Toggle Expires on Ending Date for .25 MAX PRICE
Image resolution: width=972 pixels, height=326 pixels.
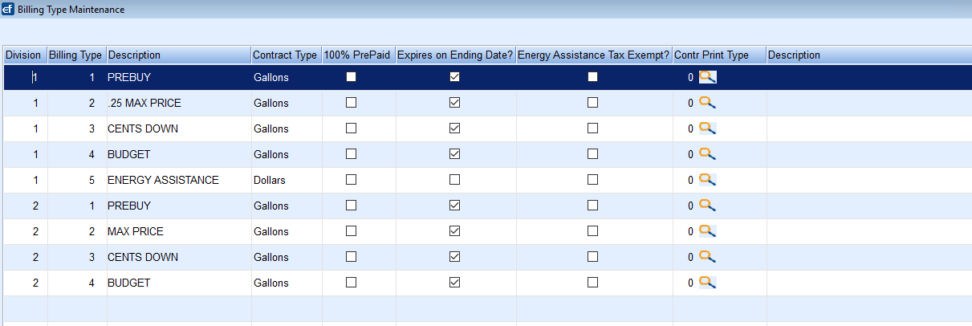coord(454,103)
